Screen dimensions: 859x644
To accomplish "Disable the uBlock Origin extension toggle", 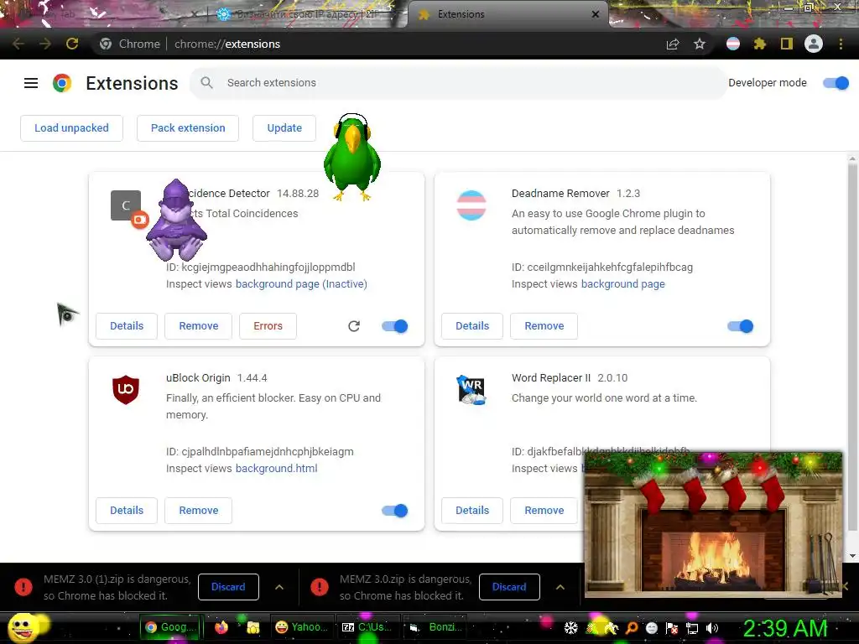I will 395,511.
